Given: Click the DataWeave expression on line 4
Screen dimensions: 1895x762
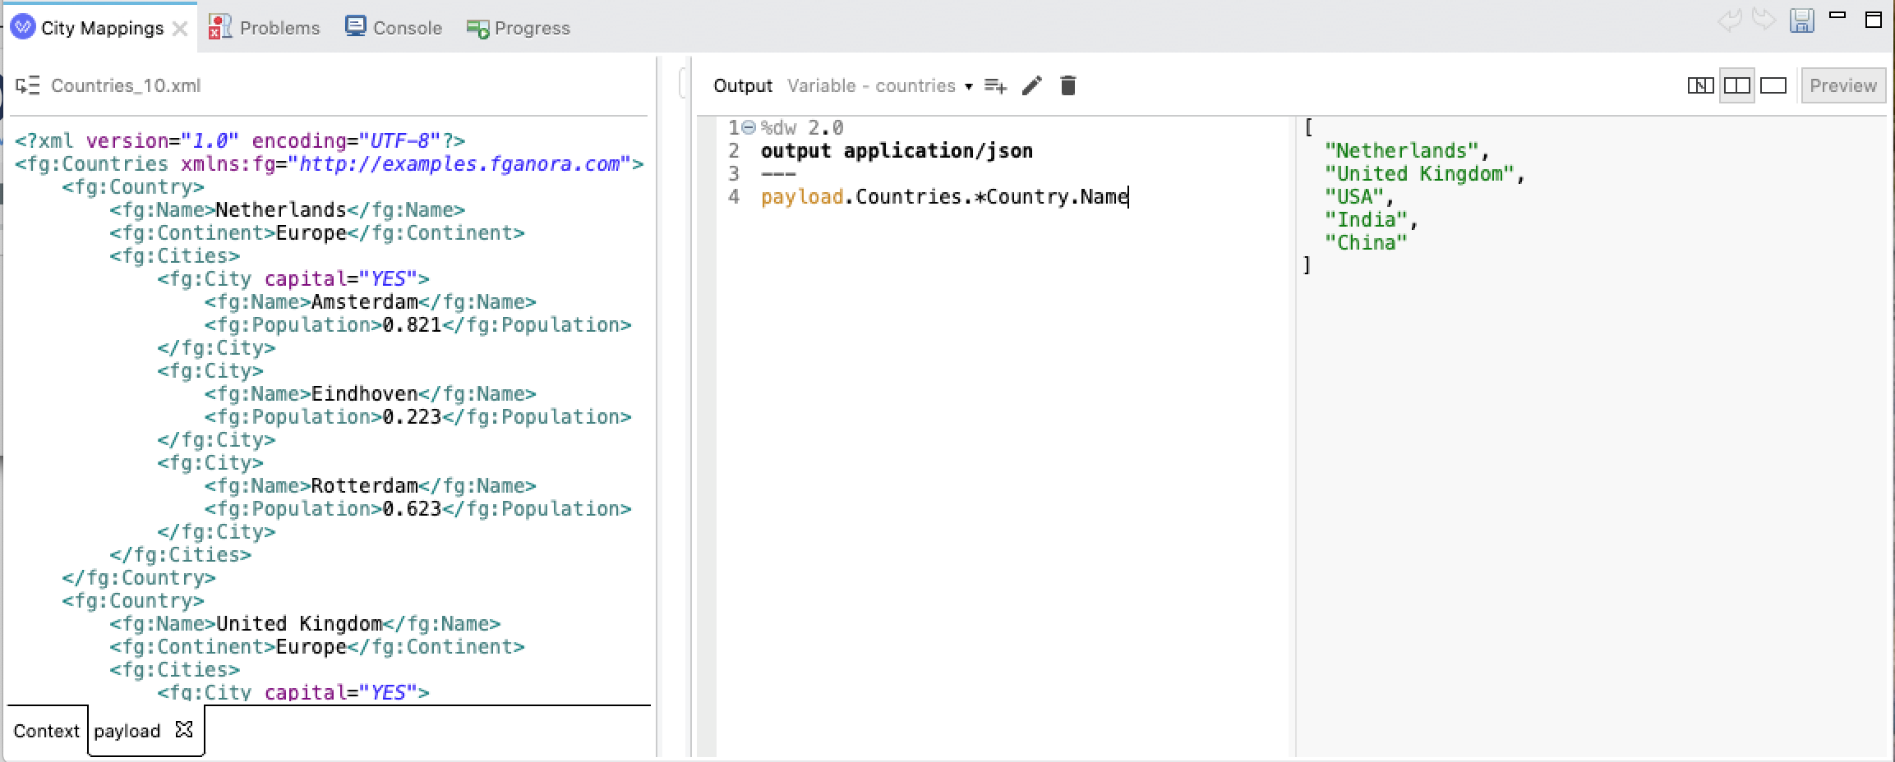Looking at the screenshot, I should tap(943, 197).
